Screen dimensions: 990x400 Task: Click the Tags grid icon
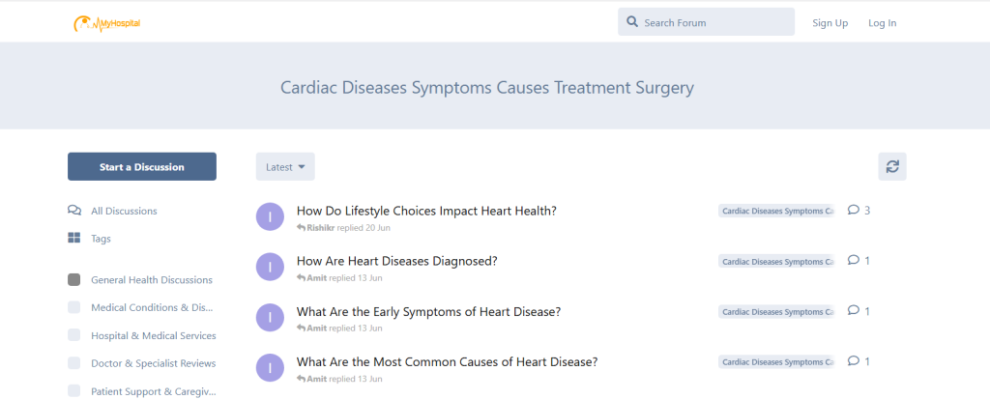point(74,239)
